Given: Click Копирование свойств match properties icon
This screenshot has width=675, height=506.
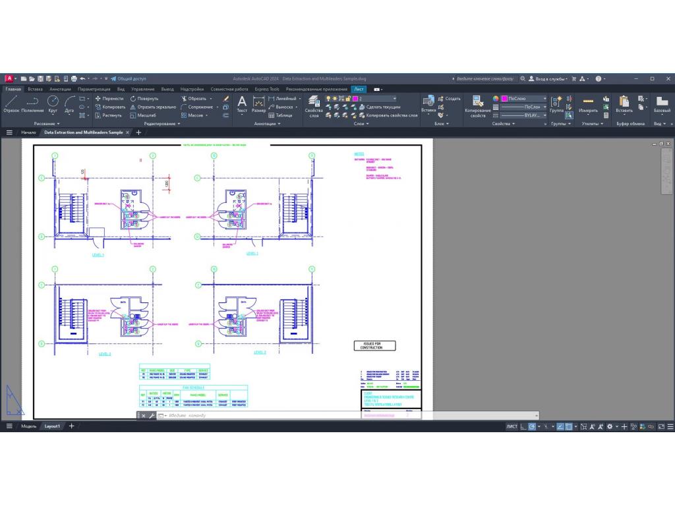Looking at the screenshot, I should [477, 104].
